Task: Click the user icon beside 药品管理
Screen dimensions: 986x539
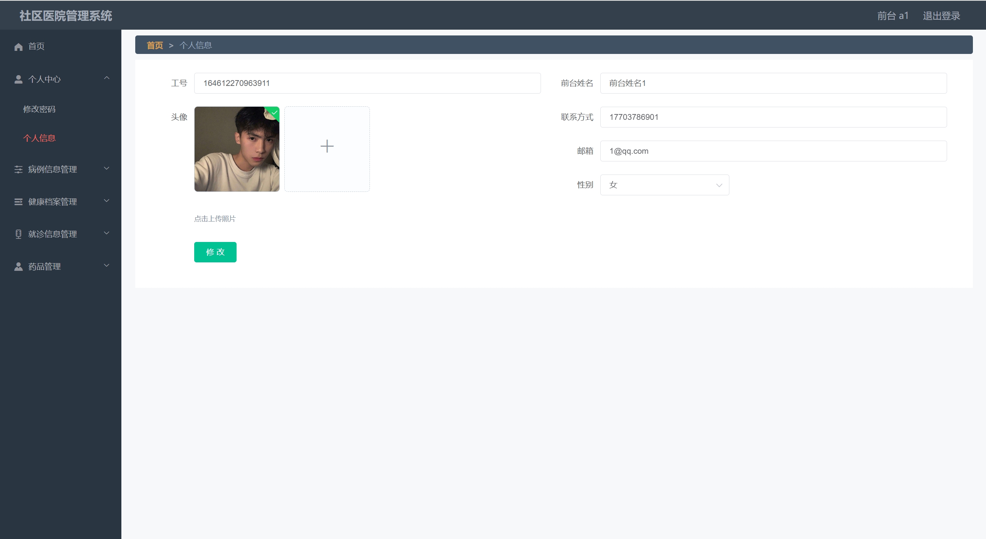Action: tap(18, 267)
